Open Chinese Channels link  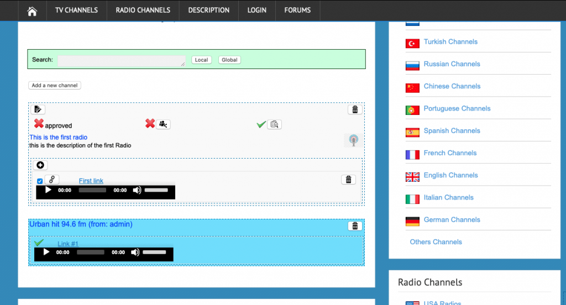click(452, 86)
